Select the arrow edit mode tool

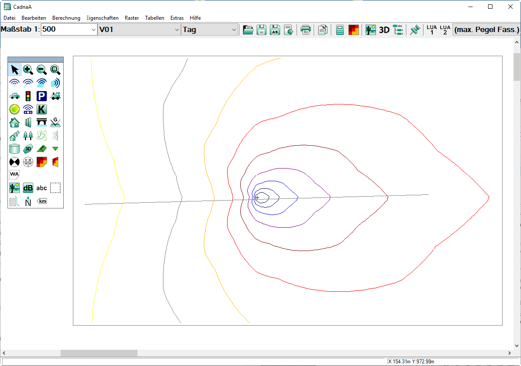coord(14,70)
